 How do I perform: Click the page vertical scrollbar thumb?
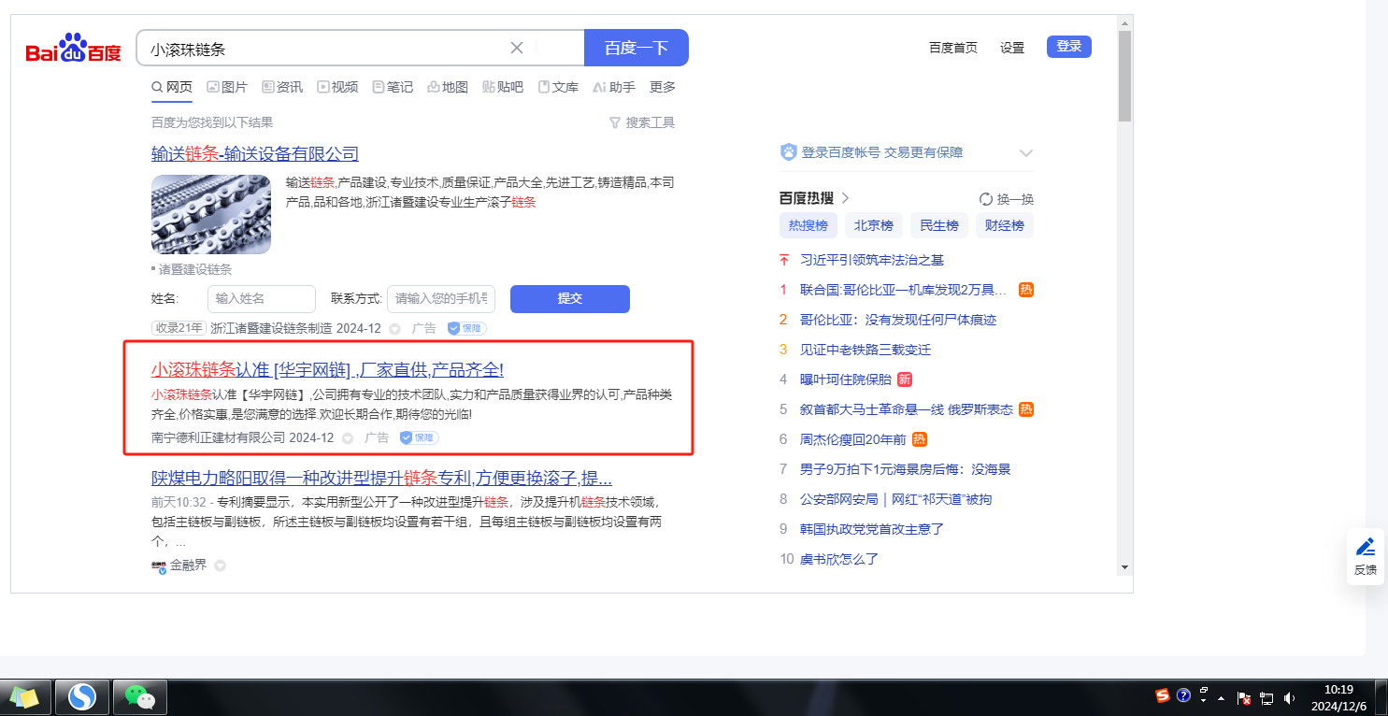pyautogui.click(x=1124, y=77)
